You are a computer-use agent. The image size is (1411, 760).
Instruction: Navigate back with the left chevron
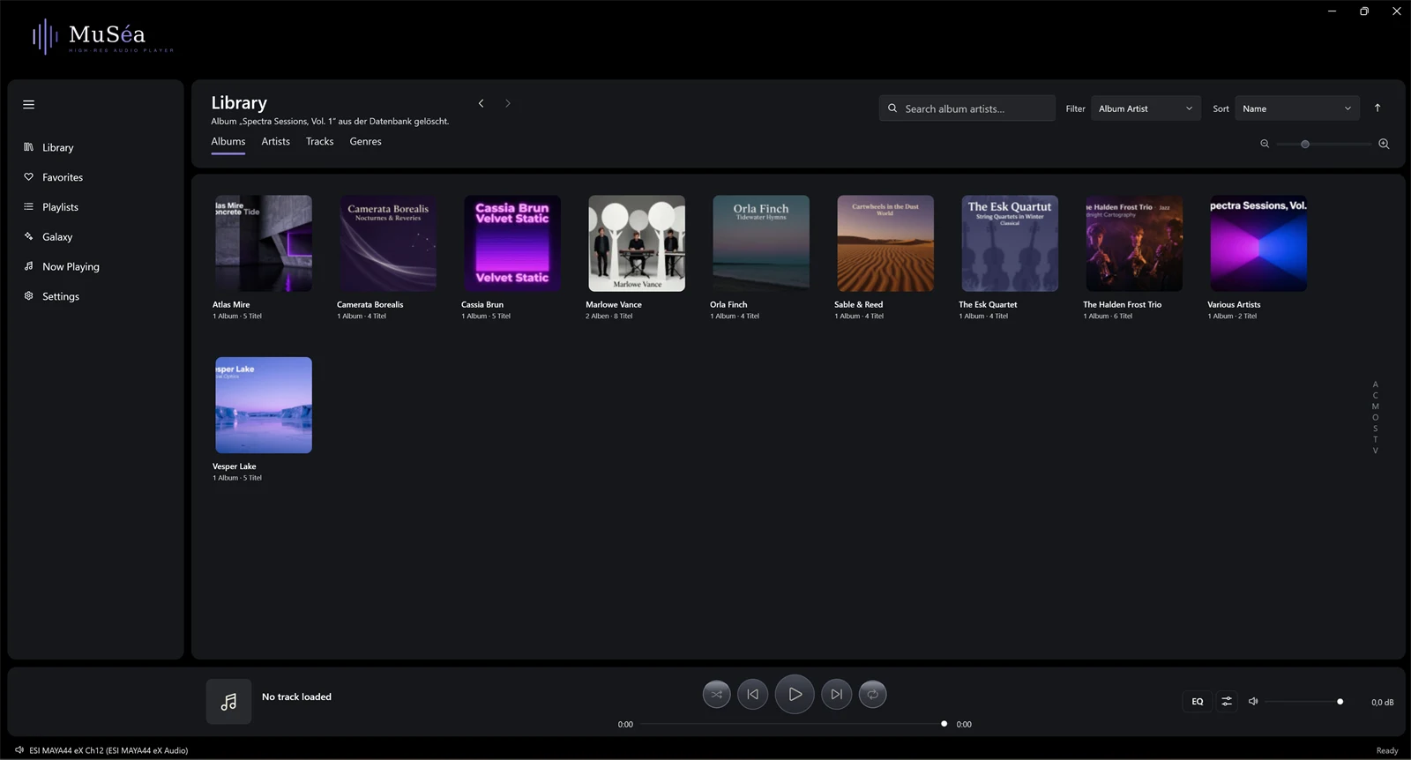point(481,103)
